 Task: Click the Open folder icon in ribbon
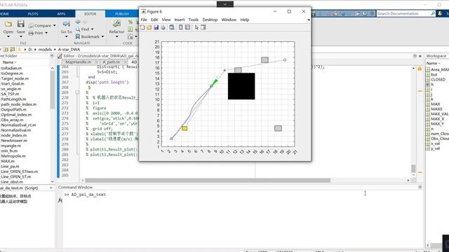coord(8,24)
